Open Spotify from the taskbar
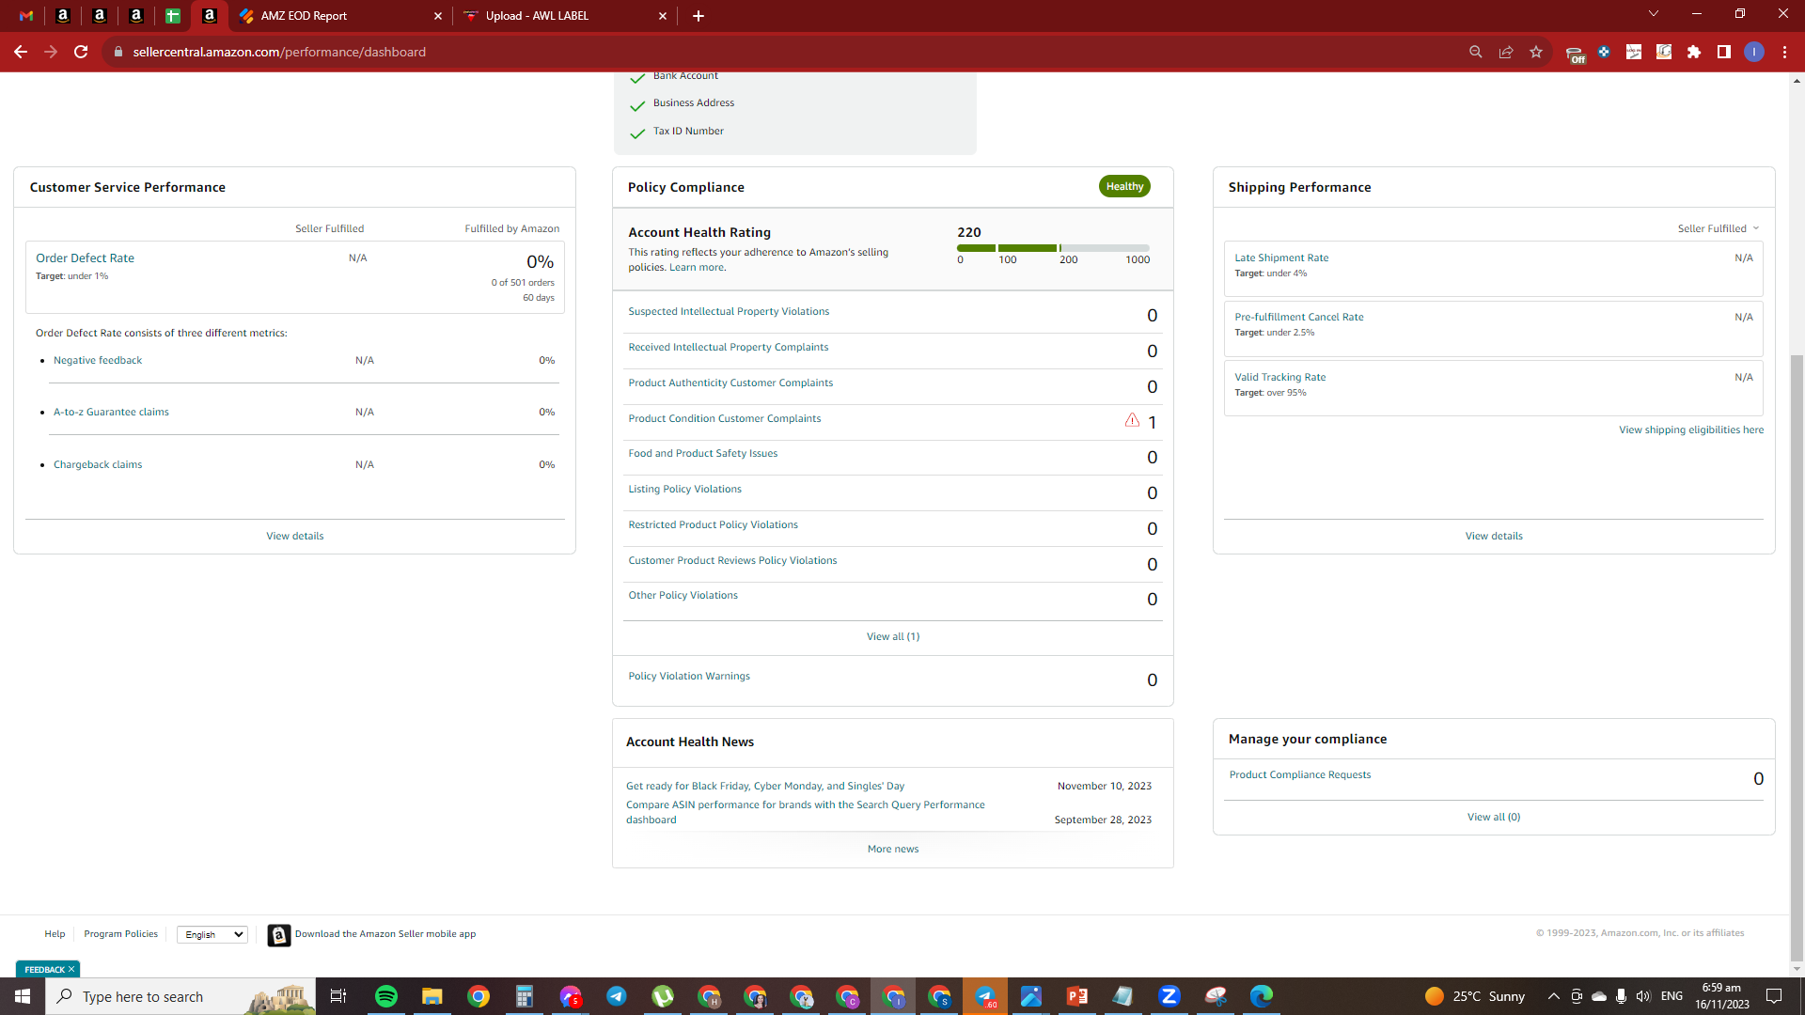Image resolution: width=1805 pixels, height=1015 pixels. (386, 996)
